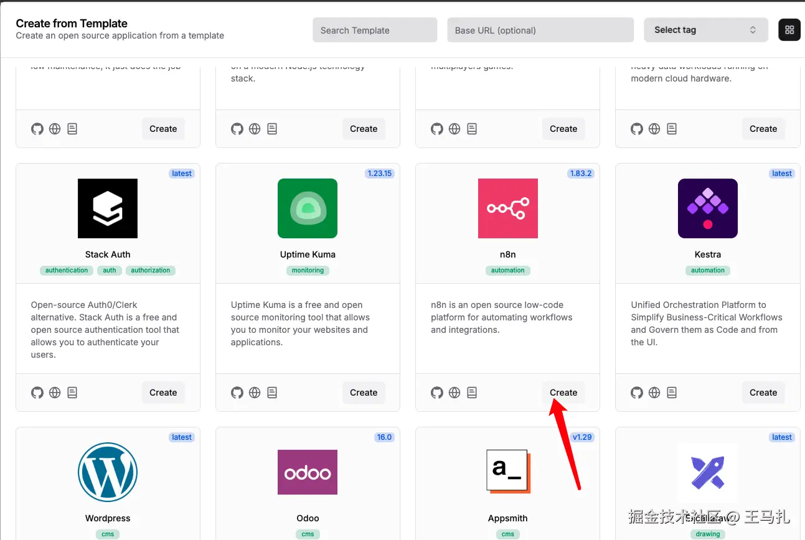
Task: Select the 'automation' tag on n8n
Action: pos(508,271)
